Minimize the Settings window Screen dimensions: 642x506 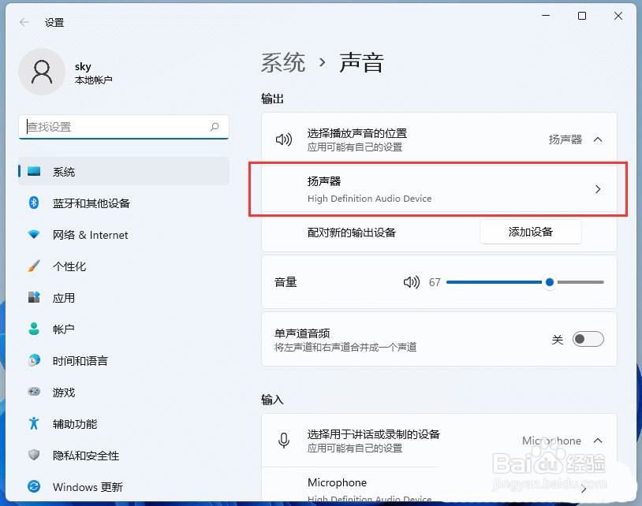546,16
